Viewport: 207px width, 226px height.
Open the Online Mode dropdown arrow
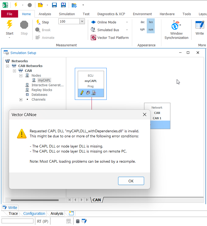(127, 22)
